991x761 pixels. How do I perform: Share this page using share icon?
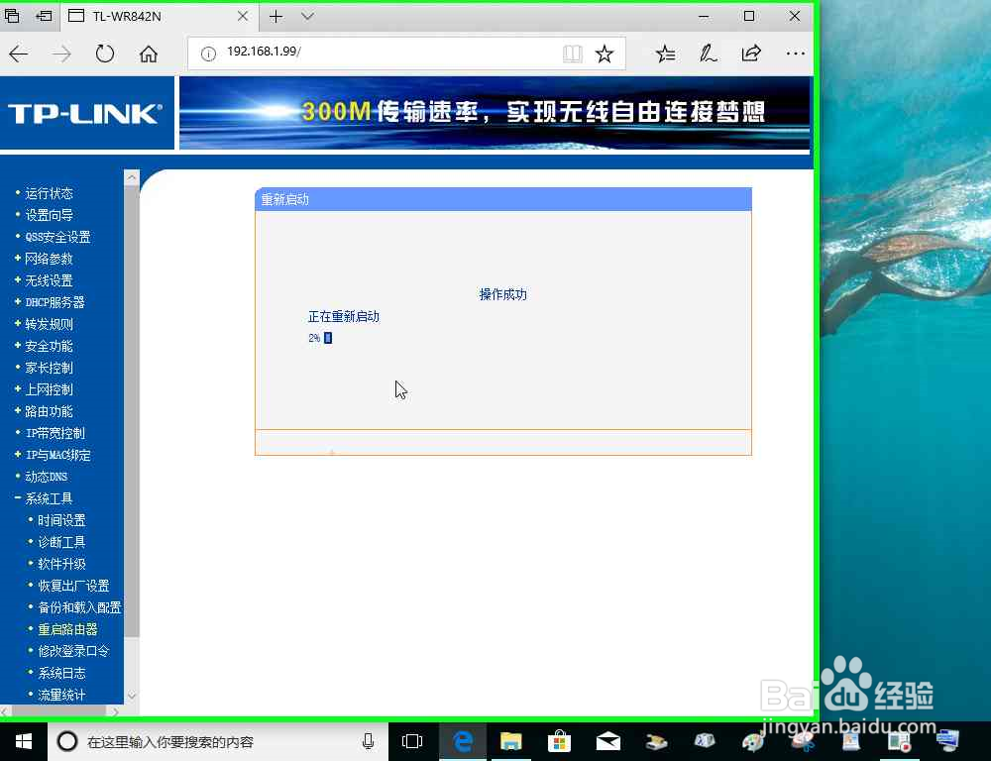click(x=751, y=54)
